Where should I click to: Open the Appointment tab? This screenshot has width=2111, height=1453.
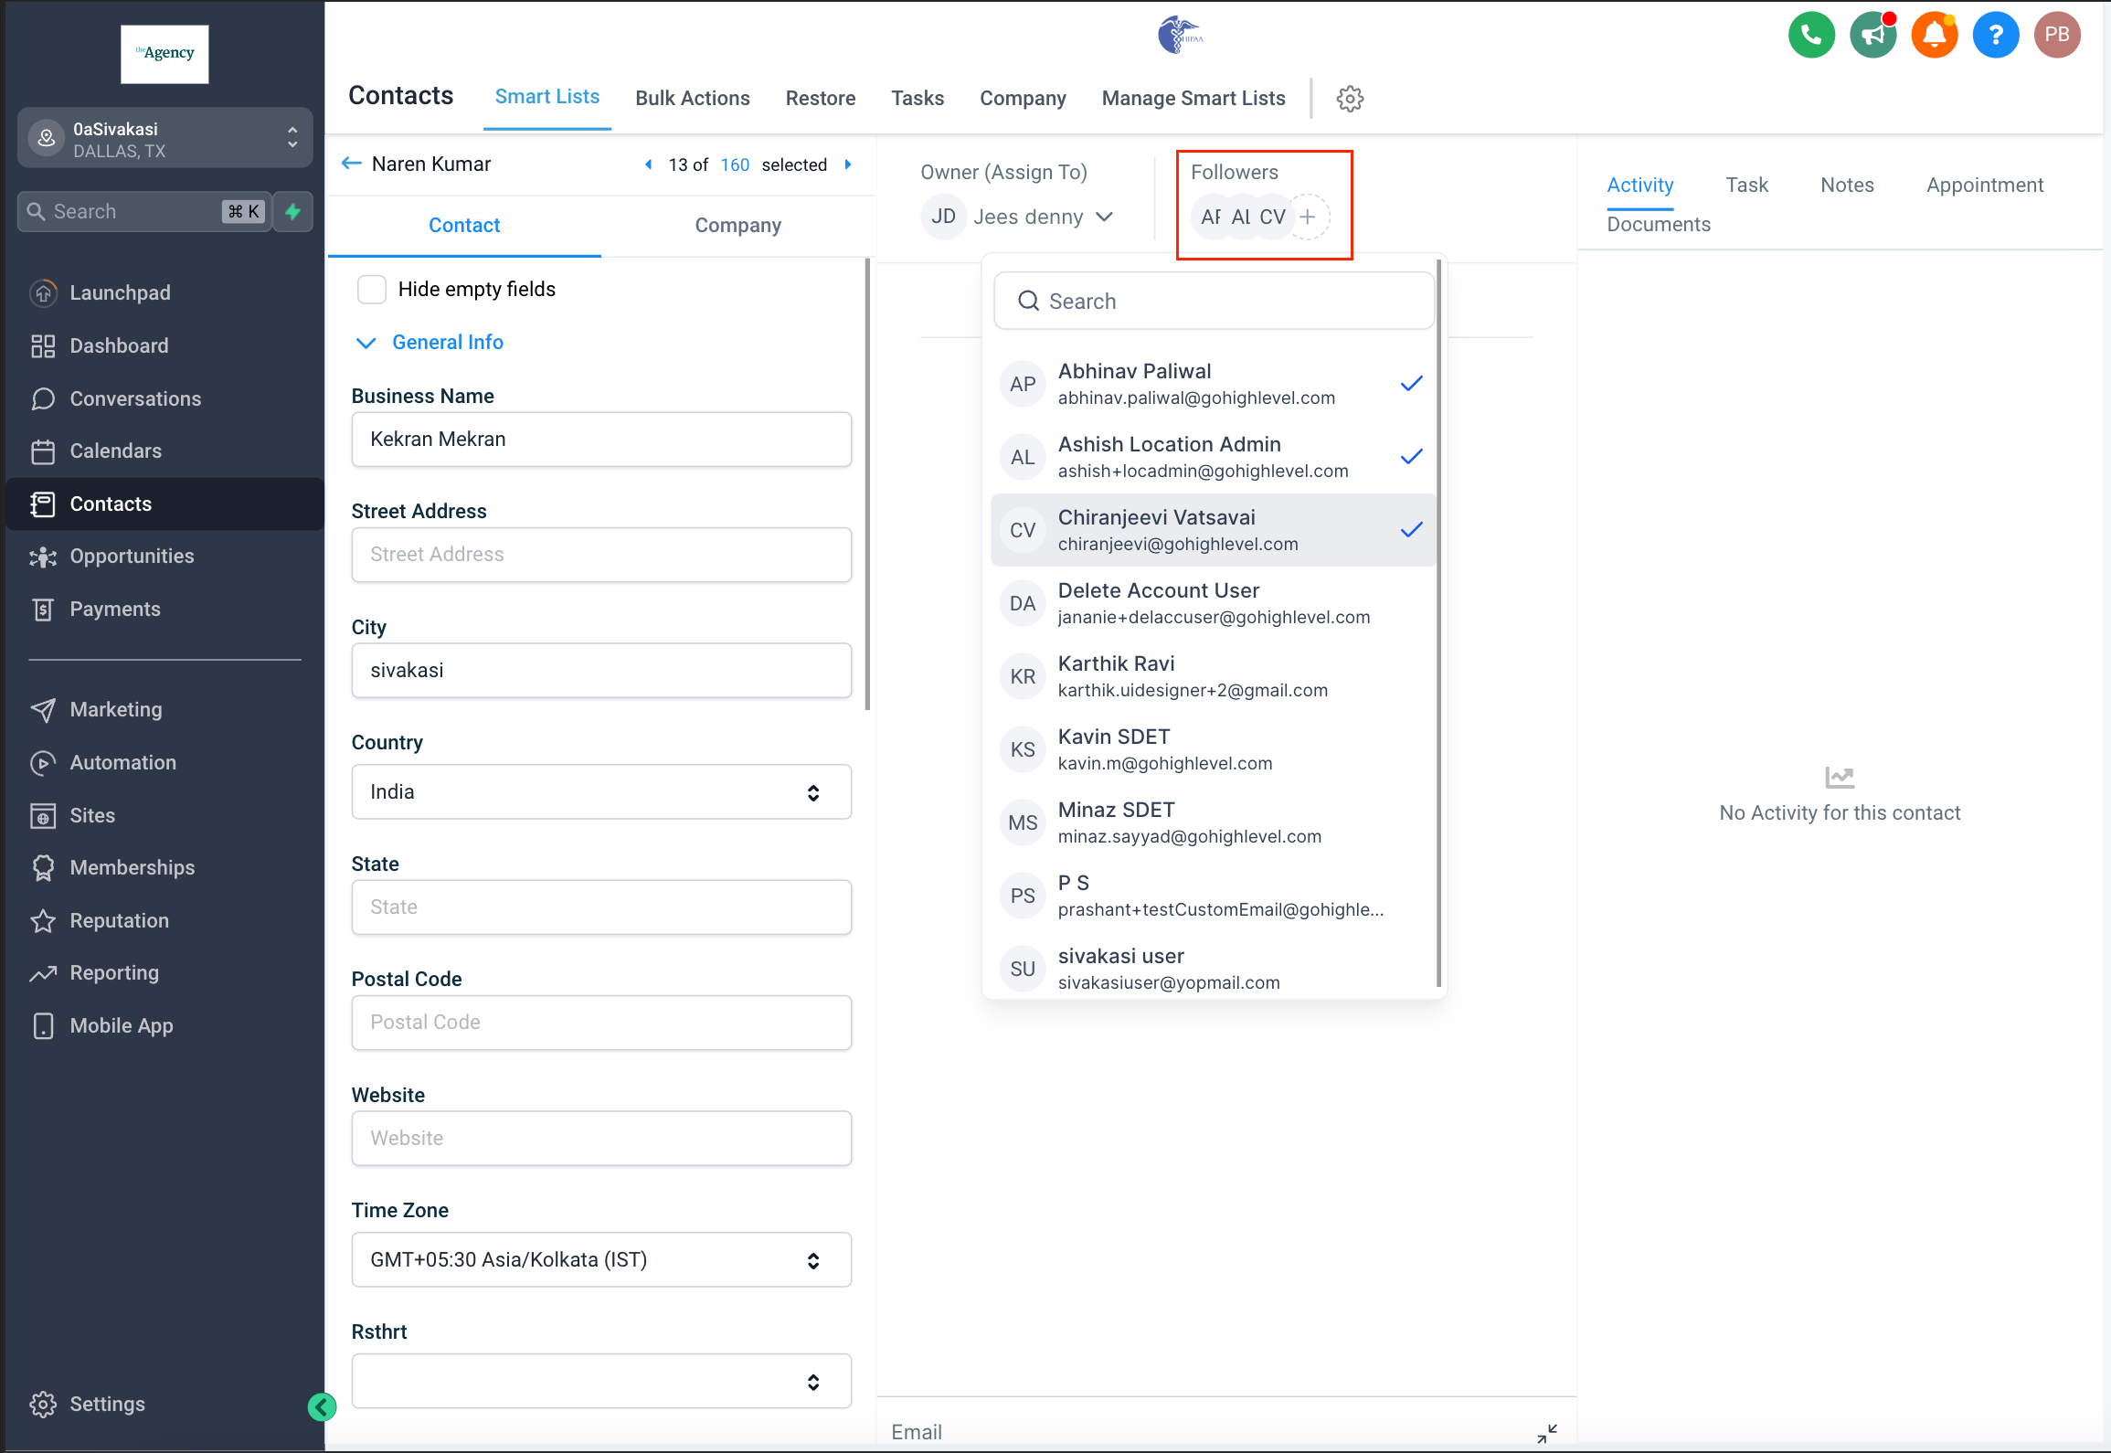click(1985, 186)
